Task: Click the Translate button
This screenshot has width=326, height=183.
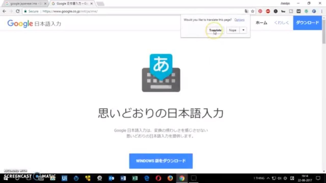Action: (x=215, y=30)
